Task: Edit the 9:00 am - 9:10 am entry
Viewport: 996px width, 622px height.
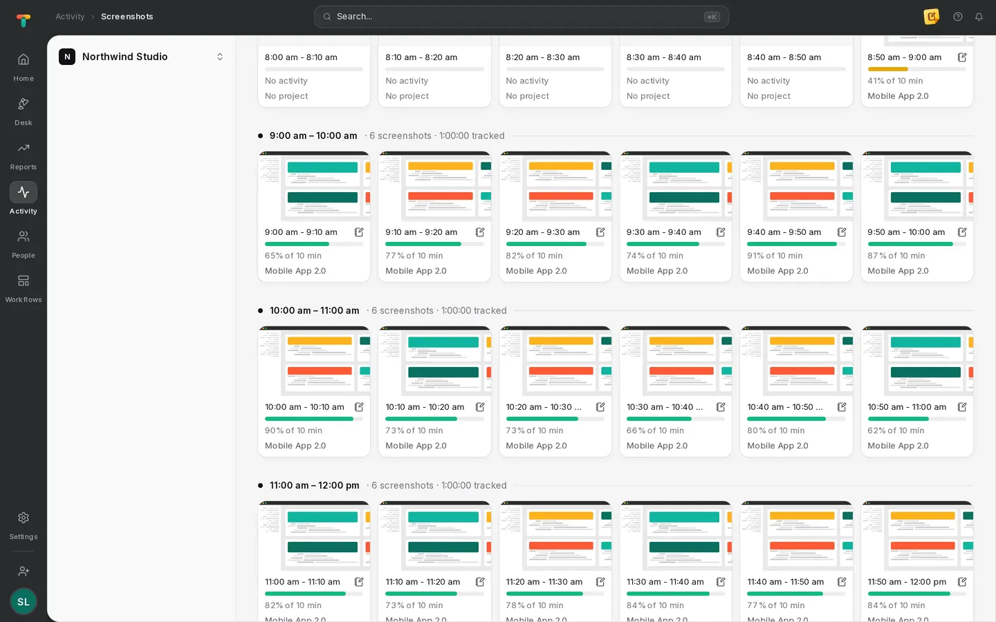Action: tap(359, 232)
